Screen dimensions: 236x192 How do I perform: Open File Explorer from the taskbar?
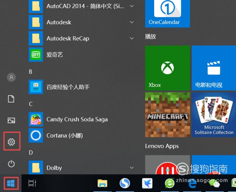click(102, 183)
